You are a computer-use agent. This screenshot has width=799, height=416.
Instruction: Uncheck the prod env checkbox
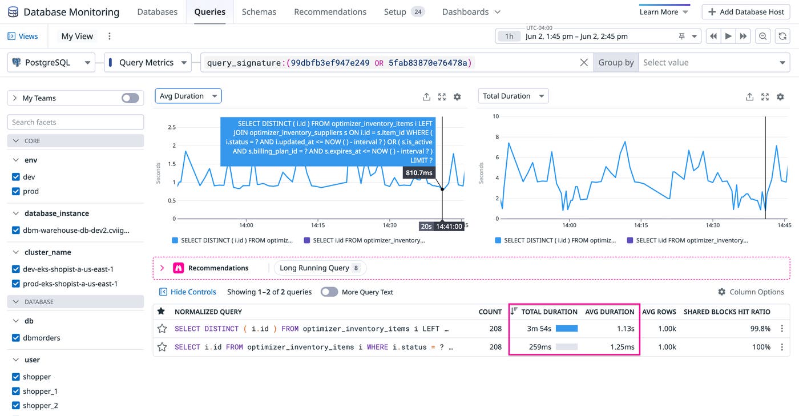click(16, 191)
